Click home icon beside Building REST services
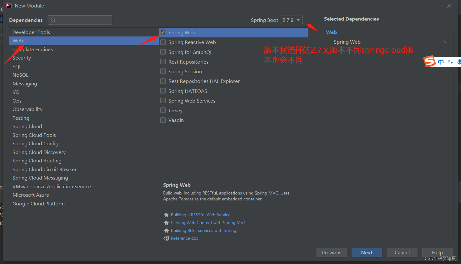The width and height of the screenshot is (461, 264). tap(166, 230)
